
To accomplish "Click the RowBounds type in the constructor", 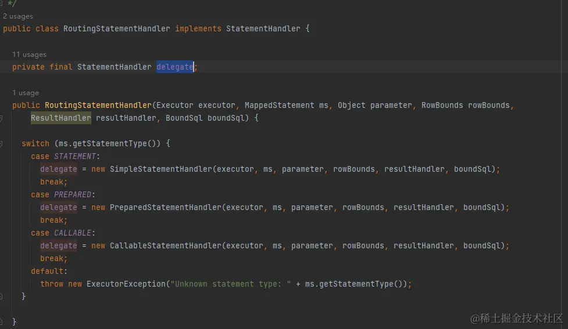I will (442, 105).
